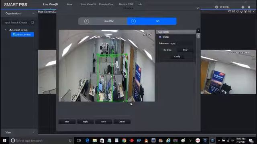Click the Cancel button
The width and height of the screenshot is (257, 144).
122,122
